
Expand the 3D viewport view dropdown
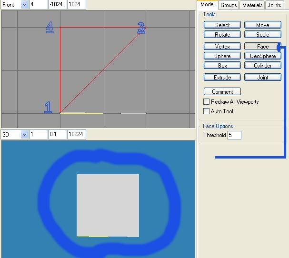tap(24, 134)
